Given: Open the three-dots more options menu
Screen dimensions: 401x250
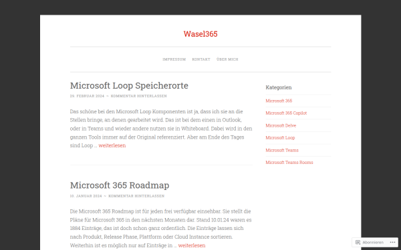Looking at the screenshot, I should [x=392, y=243].
